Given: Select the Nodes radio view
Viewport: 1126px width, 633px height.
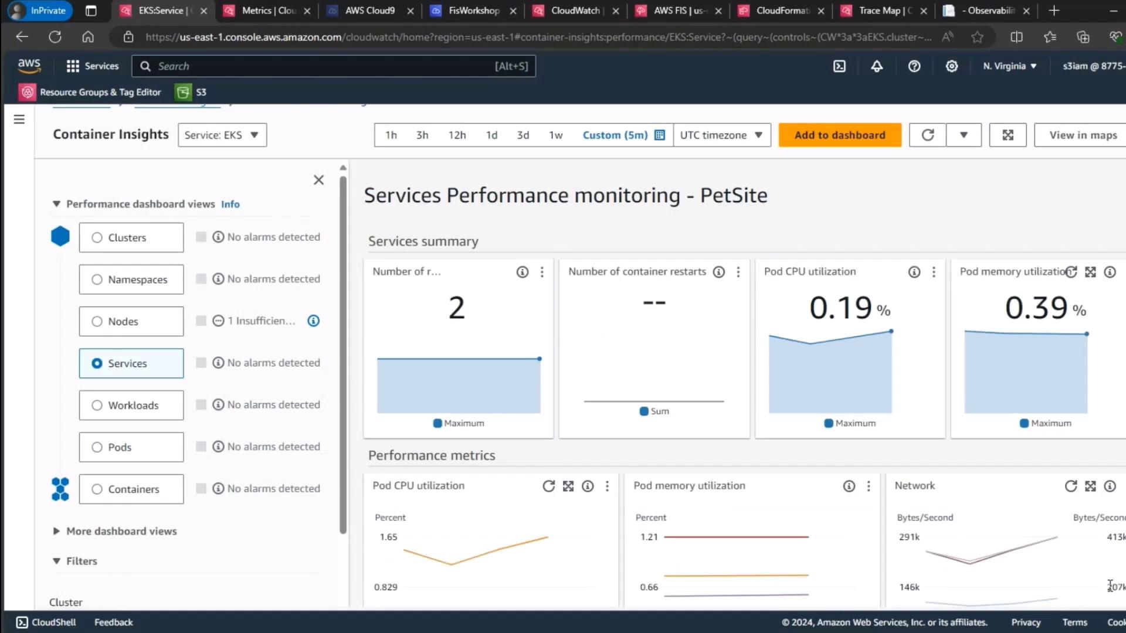Looking at the screenshot, I should tap(97, 321).
